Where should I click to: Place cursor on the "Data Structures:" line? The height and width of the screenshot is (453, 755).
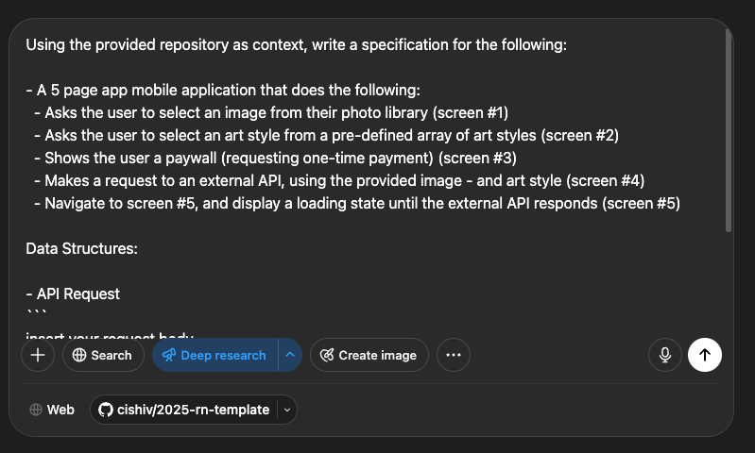[x=82, y=249]
